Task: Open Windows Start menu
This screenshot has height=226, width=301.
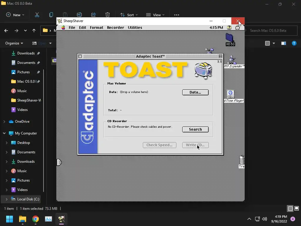Action: [9, 219]
